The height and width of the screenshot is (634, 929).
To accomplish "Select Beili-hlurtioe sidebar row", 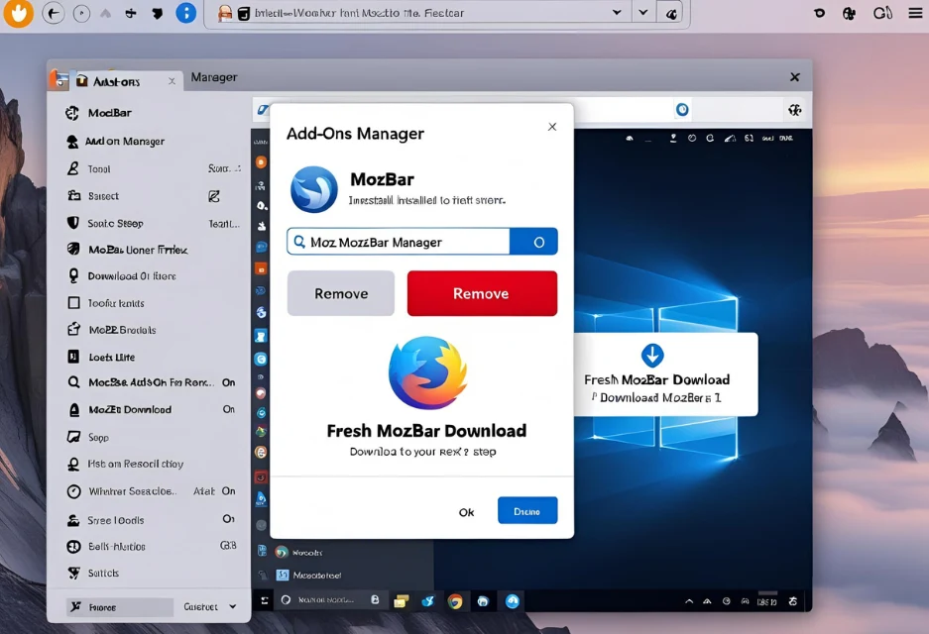I will click(116, 547).
